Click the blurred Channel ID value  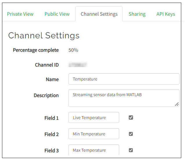(x=78, y=65)
